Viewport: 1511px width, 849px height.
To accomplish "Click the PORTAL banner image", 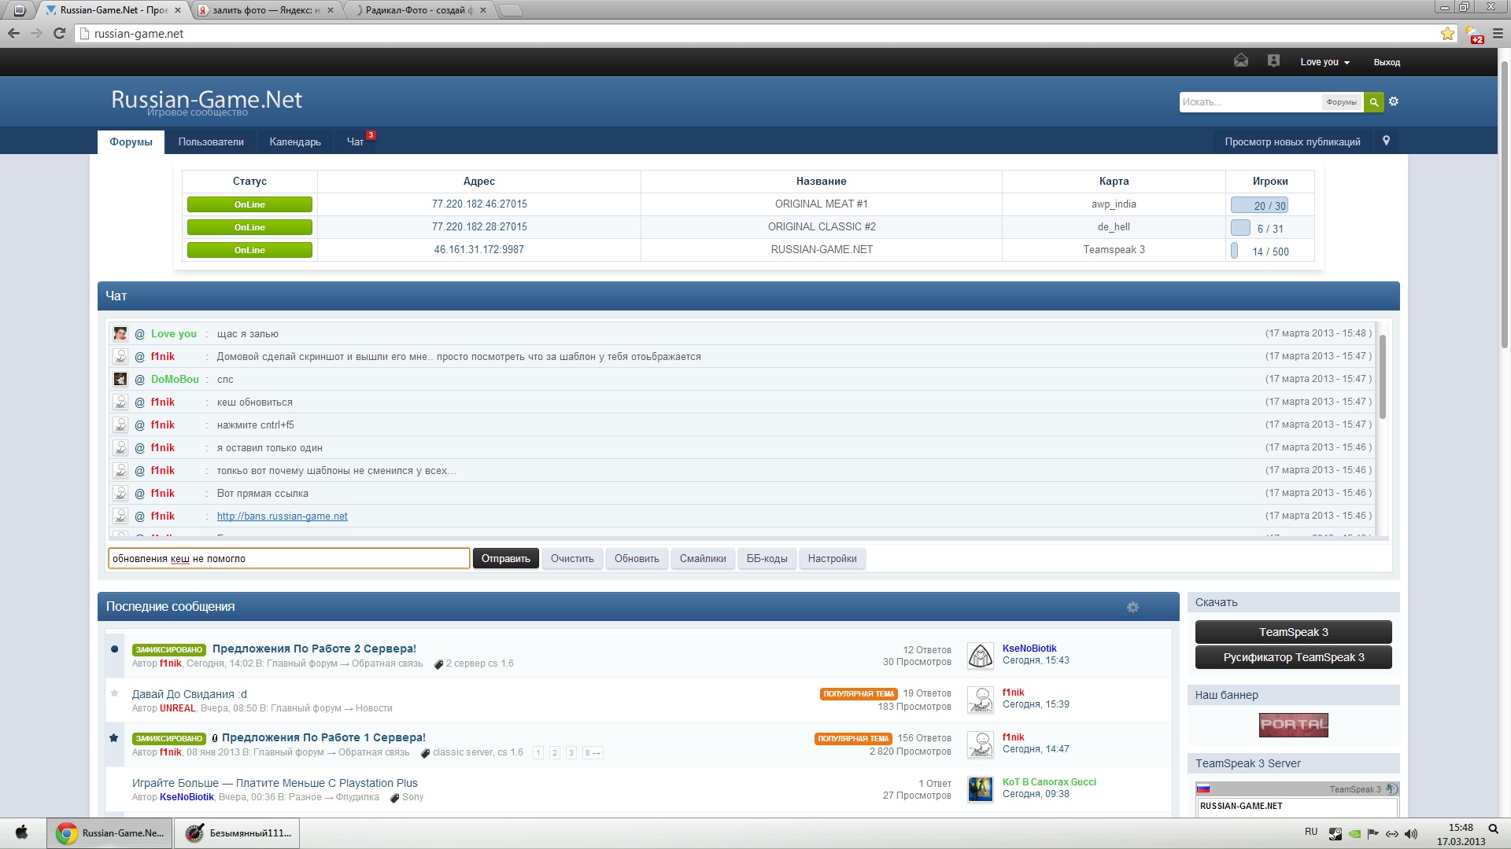I will tap(1293, 725).
